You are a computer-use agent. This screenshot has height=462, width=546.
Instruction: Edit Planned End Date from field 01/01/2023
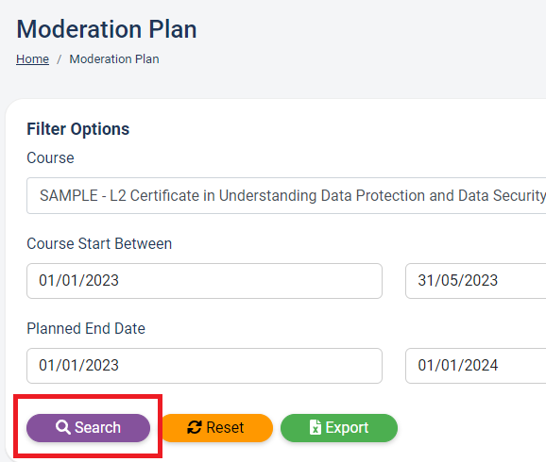[204, 366]
